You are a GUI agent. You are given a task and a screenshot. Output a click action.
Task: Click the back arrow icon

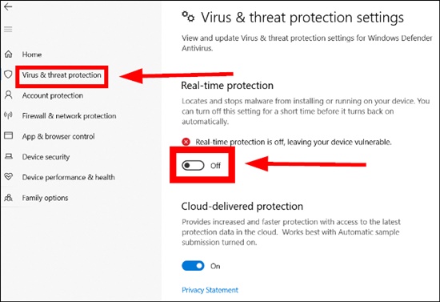click(x=8, y=6)
